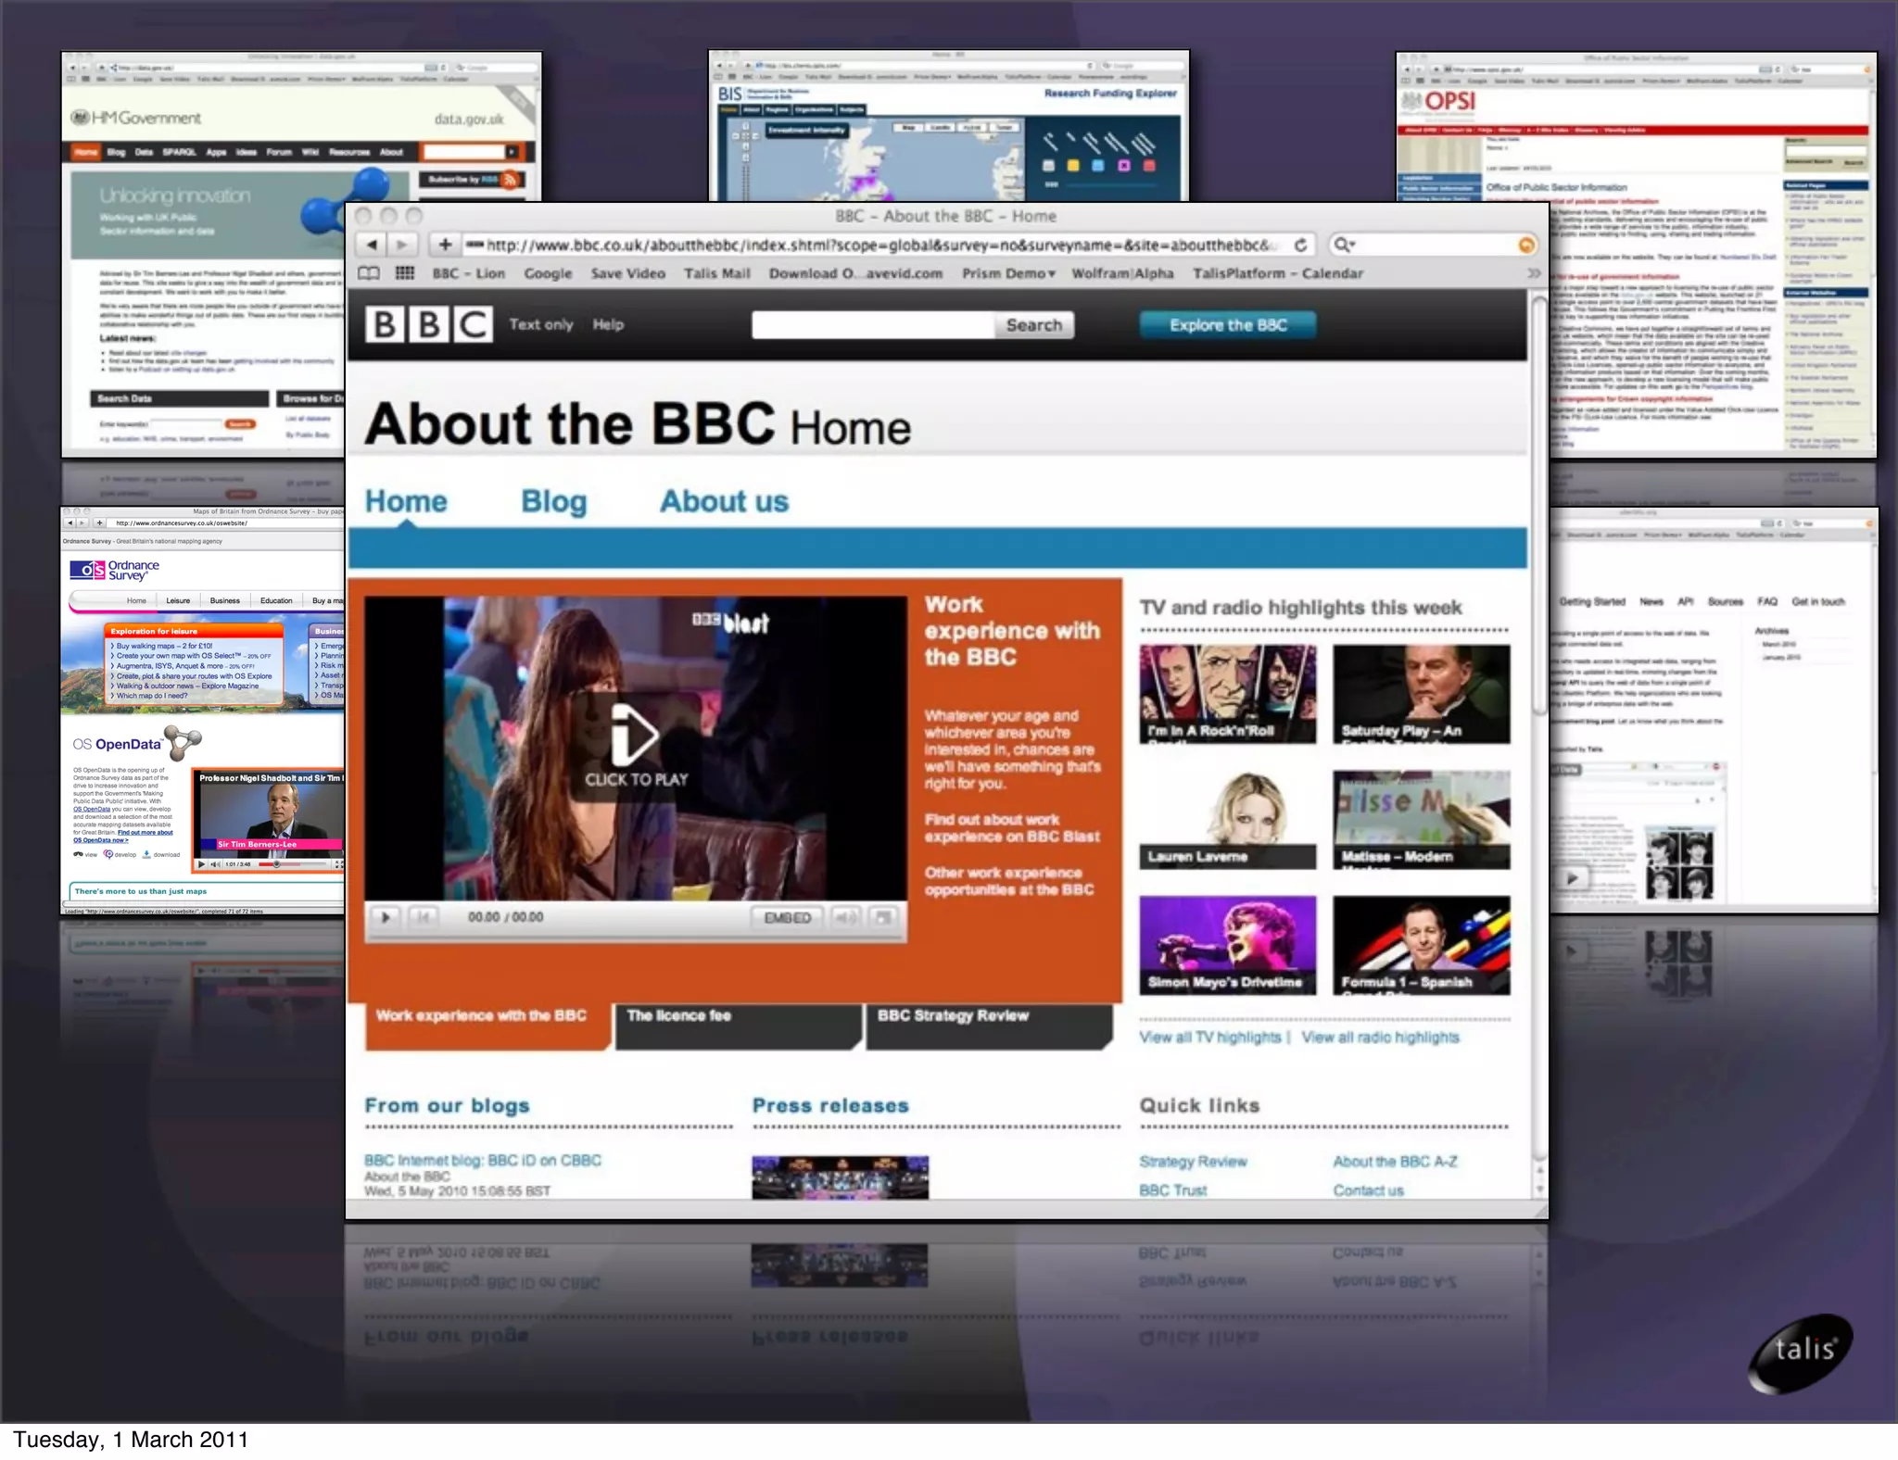The image size is (1898, 1460).
Task: Click About the BBC A-Z link
Action: coord(1395,1162)
